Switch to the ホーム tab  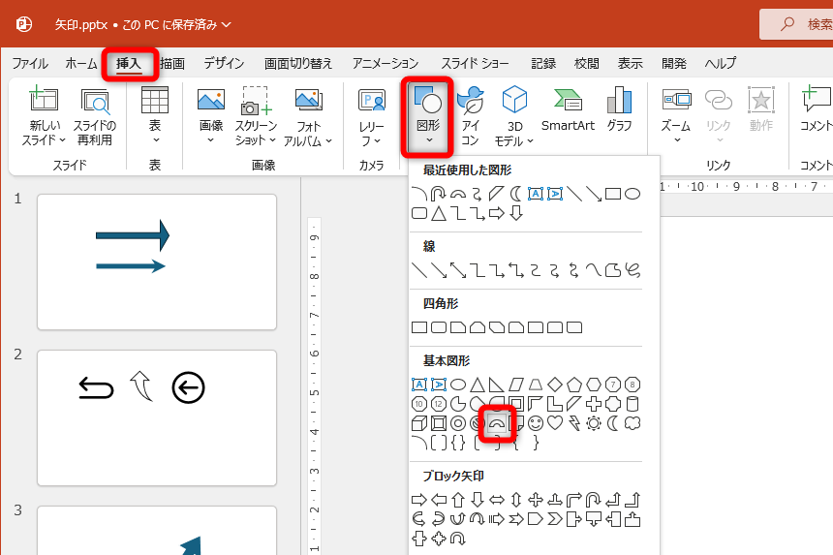(x=81, y=64)
